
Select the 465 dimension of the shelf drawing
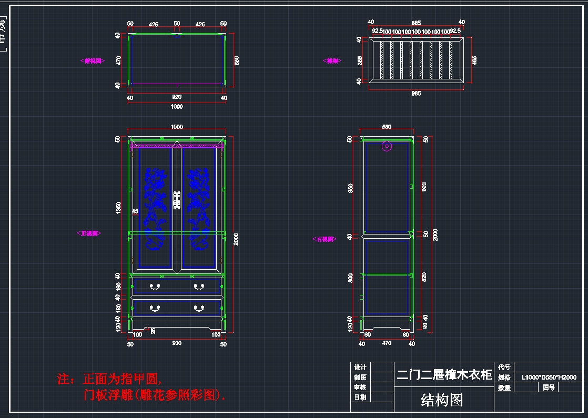coord(474,61)
